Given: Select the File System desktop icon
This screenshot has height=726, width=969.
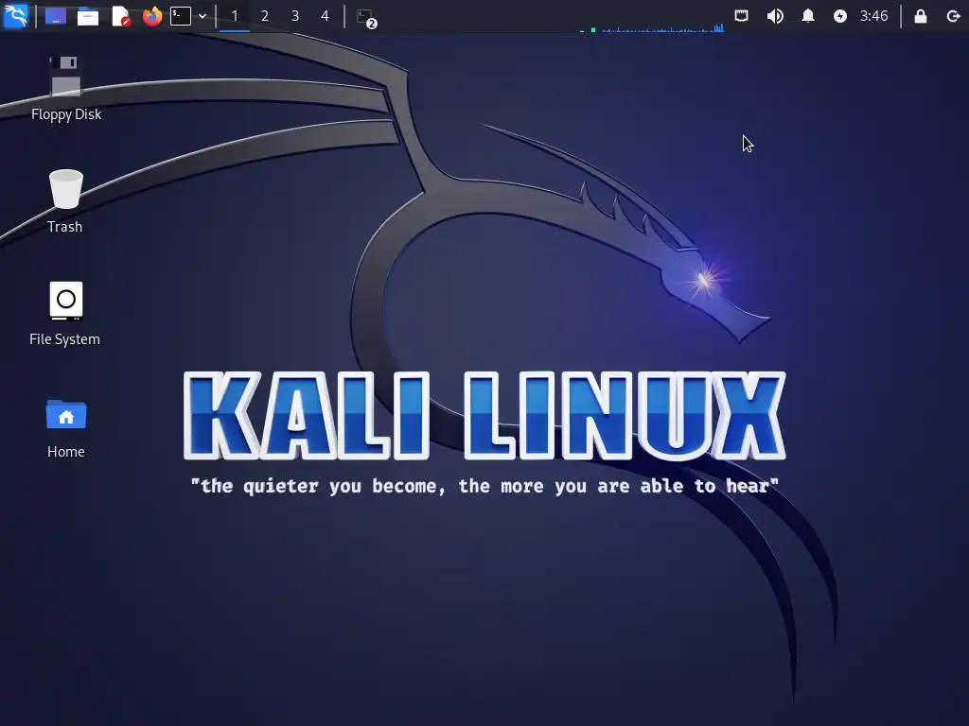Looking at the screenshot, I should coord(65,314).
